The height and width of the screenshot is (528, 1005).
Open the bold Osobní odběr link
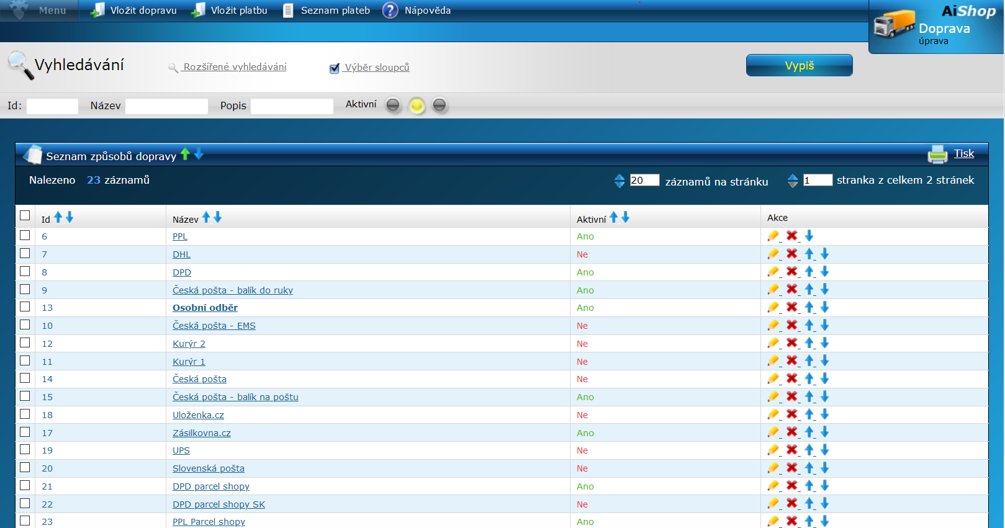[x=205, y=308]
